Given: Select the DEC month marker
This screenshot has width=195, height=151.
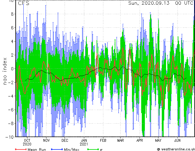Looking at the screenshot, I should tap(65, 140).
